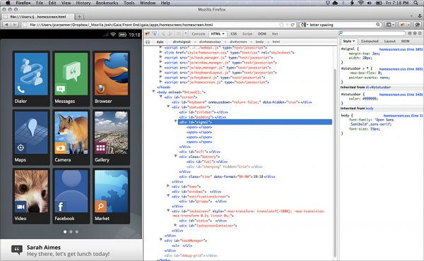Launch the Camera app with fox image
424x261 pixels.
[x=71, y=137]
